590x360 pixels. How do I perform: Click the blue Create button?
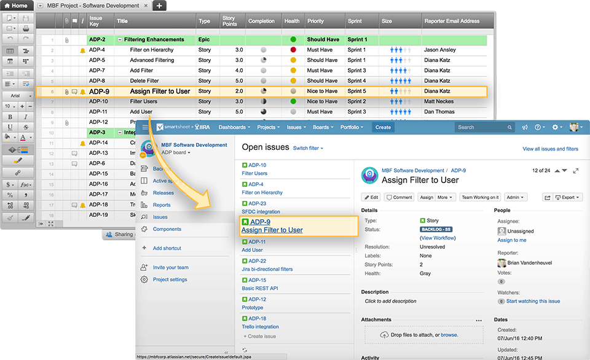[x=383, y=127]
